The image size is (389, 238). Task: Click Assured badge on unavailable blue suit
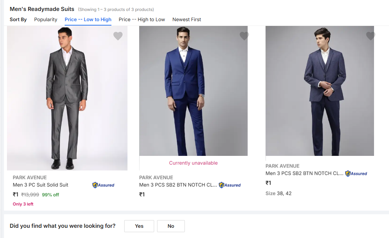tap(230, 185)
